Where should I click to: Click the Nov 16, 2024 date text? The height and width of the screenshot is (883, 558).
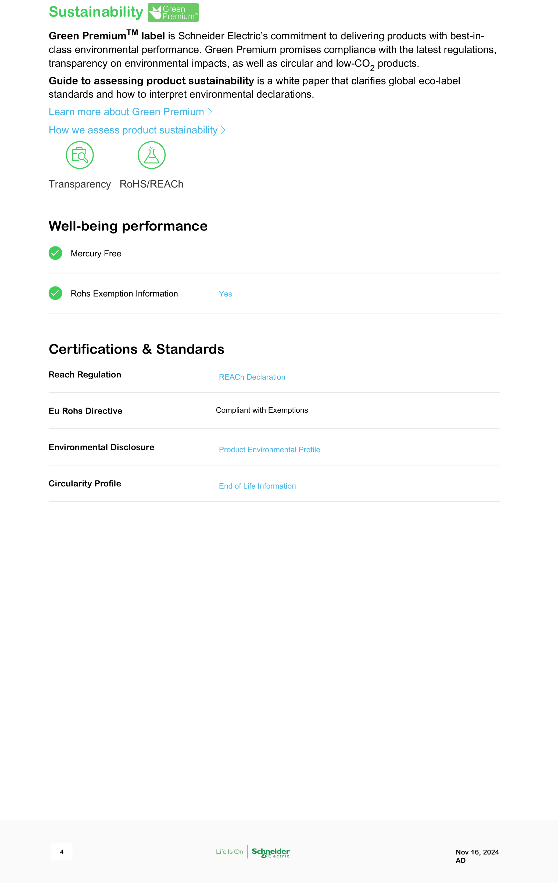click(477, 852)
